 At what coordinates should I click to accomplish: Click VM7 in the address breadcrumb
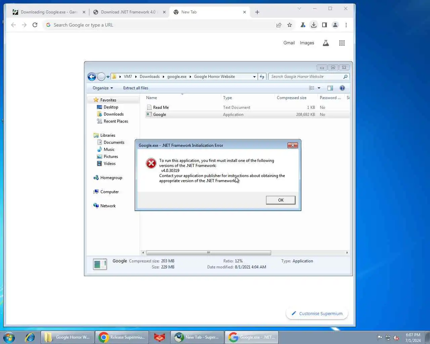(128, 77)
